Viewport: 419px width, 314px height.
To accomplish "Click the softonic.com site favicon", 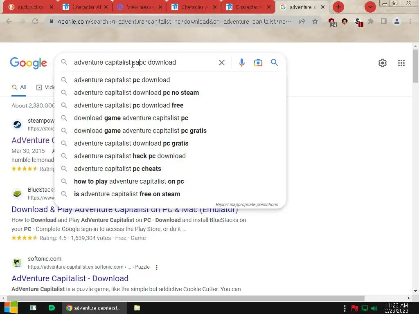I will click(x=17, y=263).
